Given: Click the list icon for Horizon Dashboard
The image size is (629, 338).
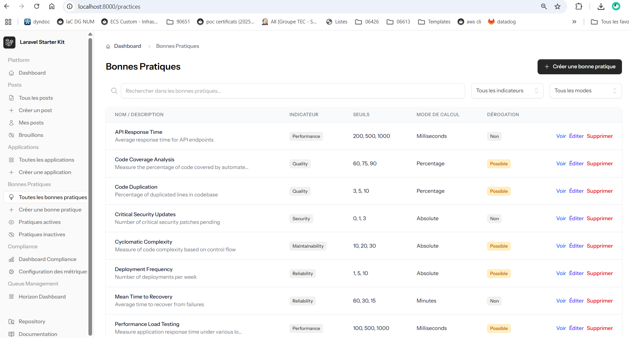Looking at the screenshot, I should coord(11,297).
